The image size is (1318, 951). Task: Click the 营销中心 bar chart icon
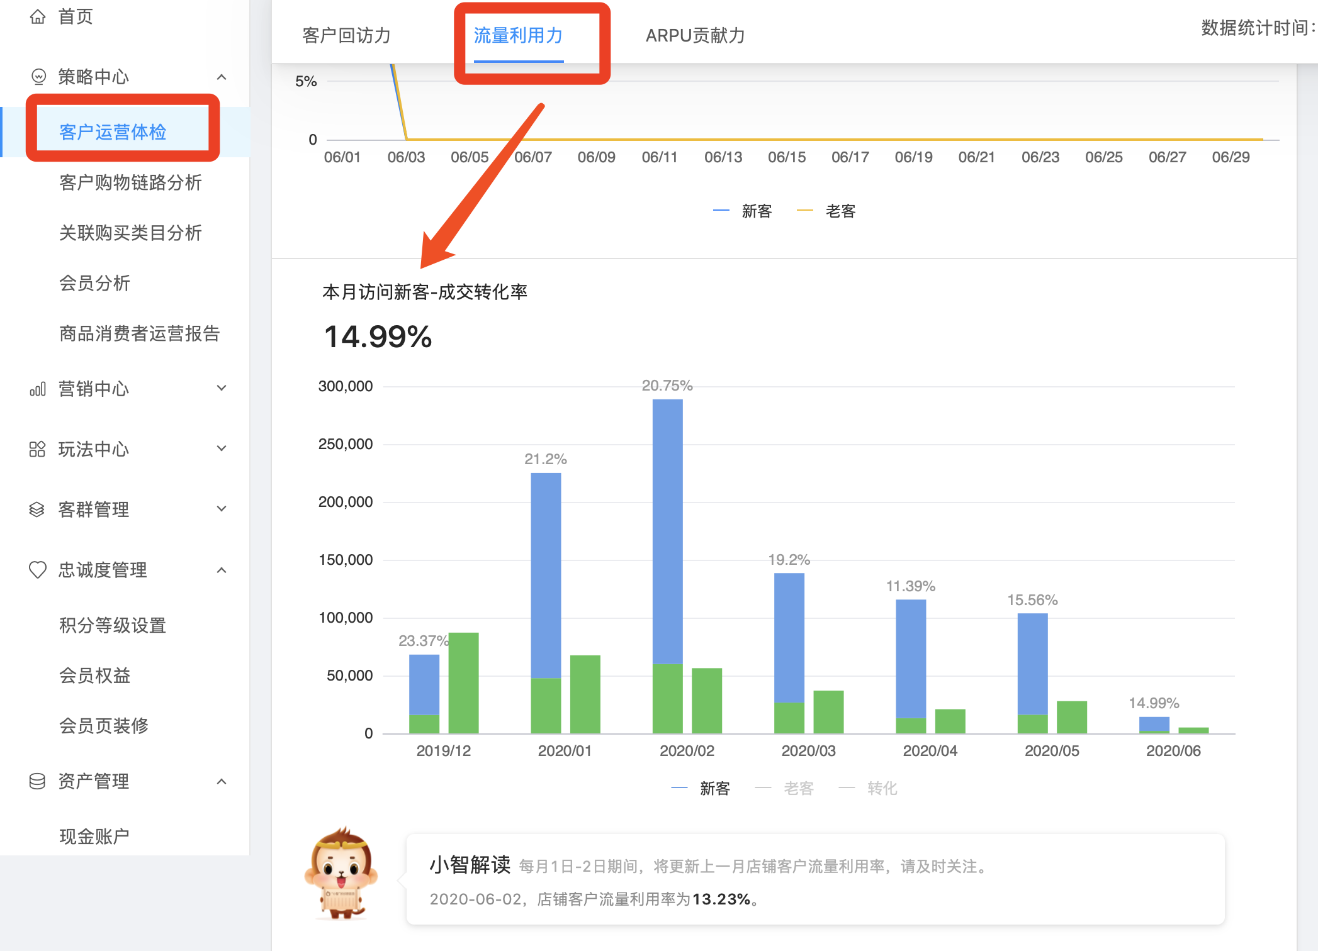pyautogui.click(x=38, y=389)
